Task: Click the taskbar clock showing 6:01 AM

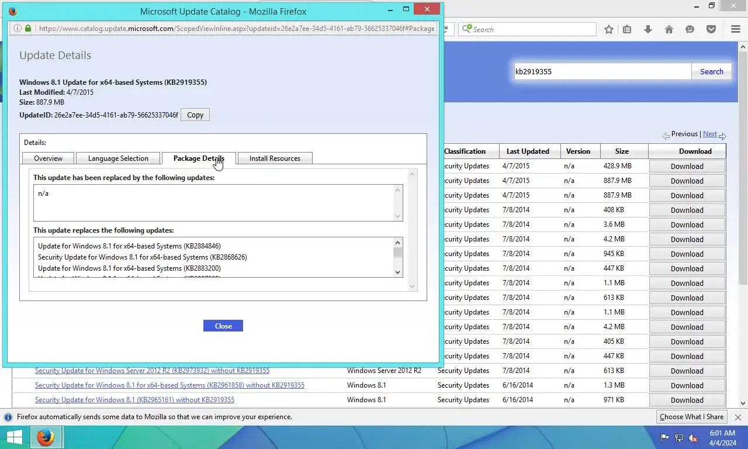Action: coord(722,438)
